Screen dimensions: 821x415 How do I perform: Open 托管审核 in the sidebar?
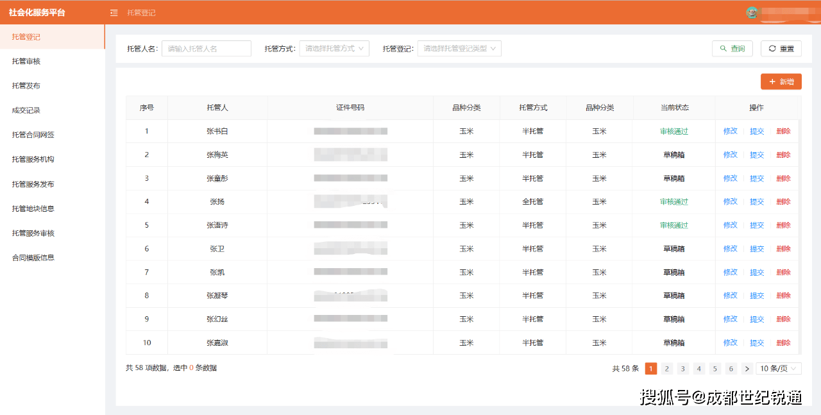coord(26,62)
